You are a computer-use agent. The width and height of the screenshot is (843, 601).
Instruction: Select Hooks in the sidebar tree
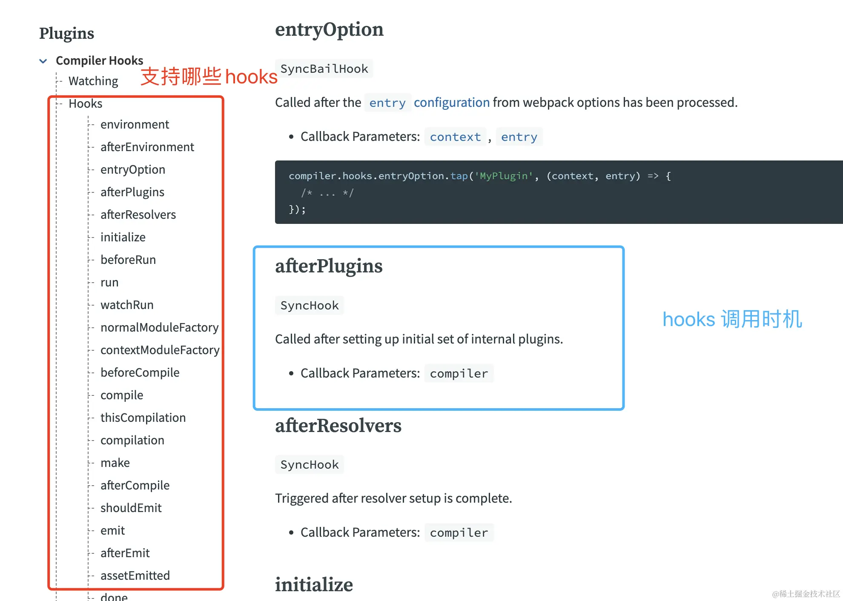click(85, 103)
